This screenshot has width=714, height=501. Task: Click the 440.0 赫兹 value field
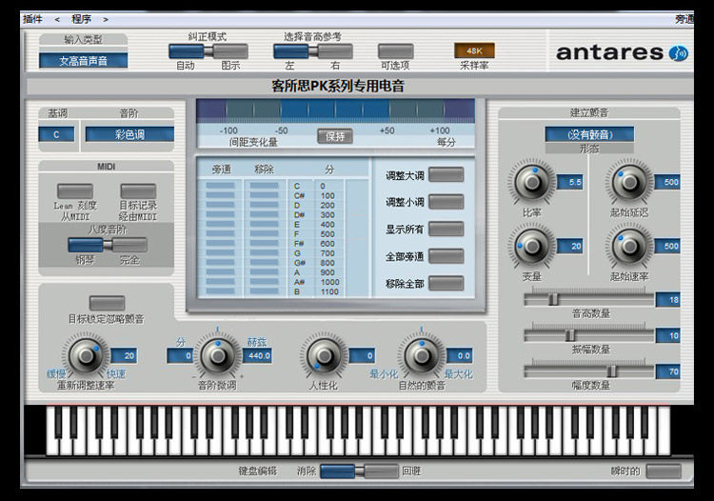pos(257,355)
